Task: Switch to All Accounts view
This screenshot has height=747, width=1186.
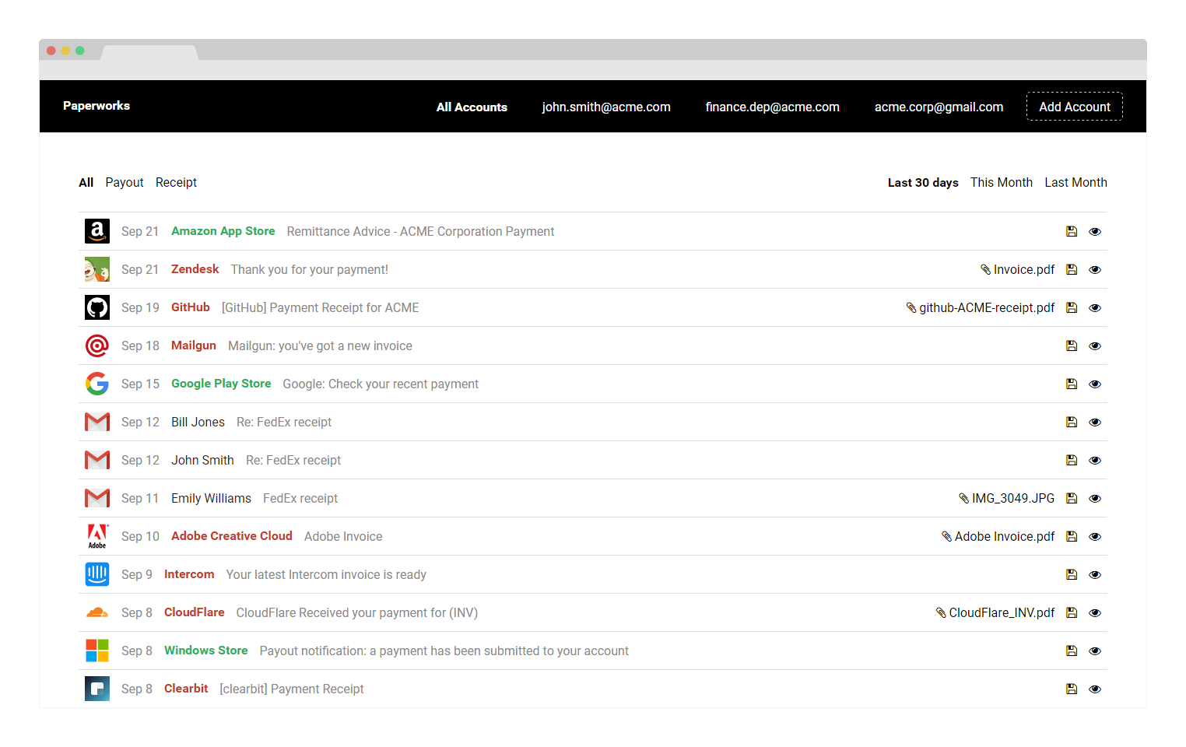Action: (472, 107)
